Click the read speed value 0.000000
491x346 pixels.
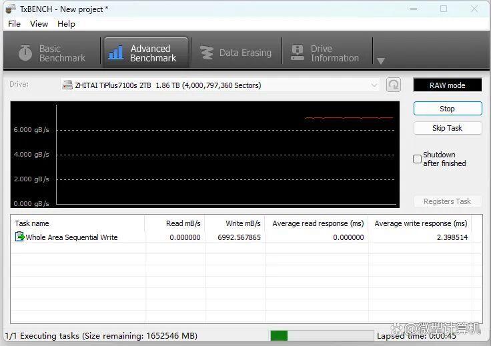point(185,237)
